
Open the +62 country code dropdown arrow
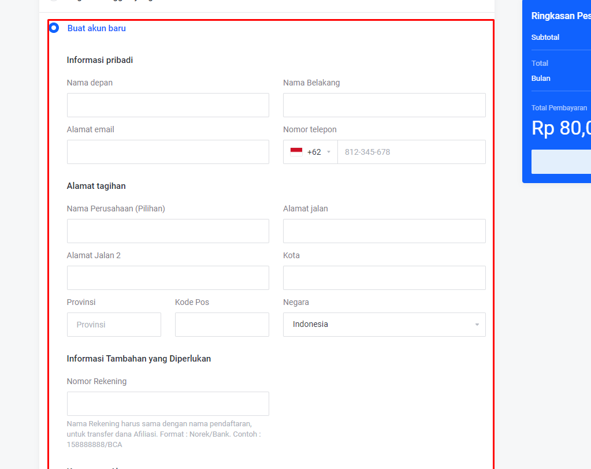pos(329,152)
